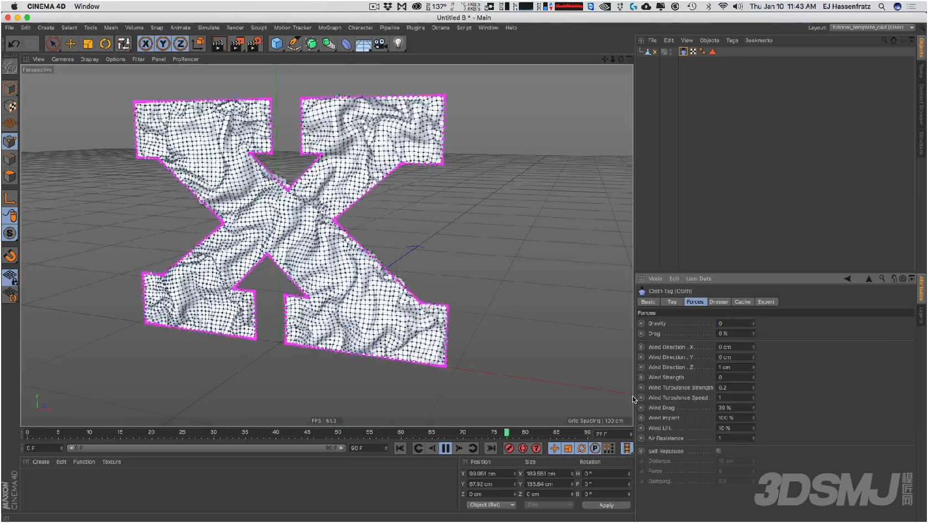Screen dimensions: 928x523
Task: Add a Cube primitive object
Action: pos(277,44)
